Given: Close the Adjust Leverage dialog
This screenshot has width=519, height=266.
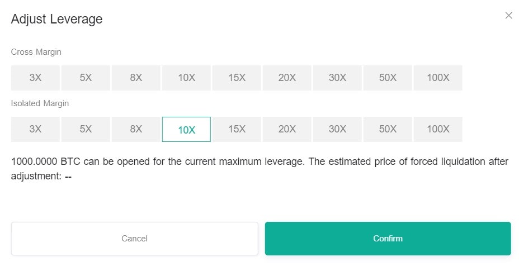Looking at the screenshot, I should coord(509,16).
